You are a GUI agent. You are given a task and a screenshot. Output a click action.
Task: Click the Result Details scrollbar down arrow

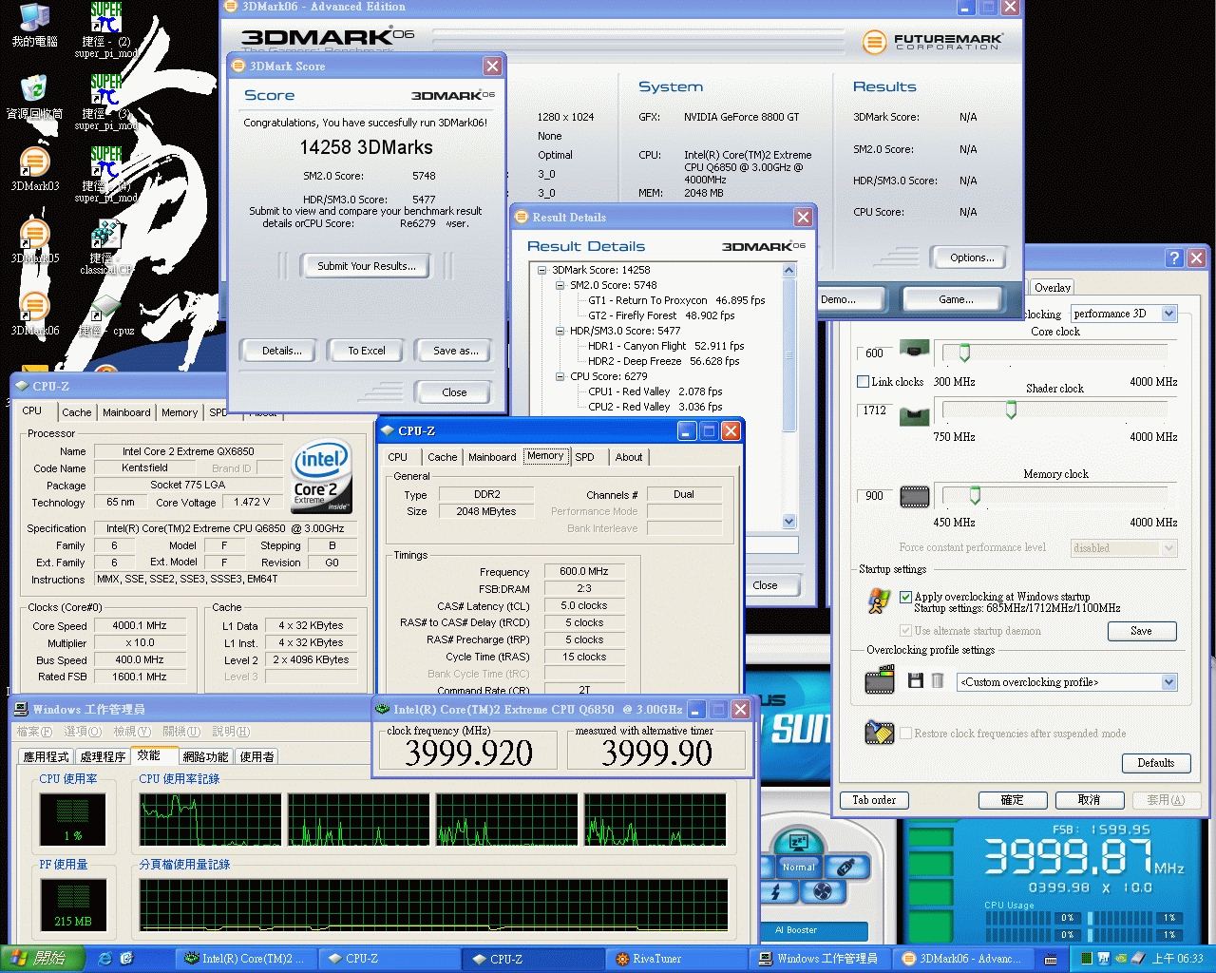[x=788, y=521]
